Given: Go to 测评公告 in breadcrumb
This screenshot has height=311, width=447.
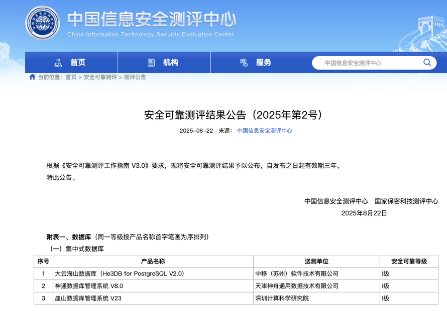Looking at the screenshot, I should coord(135,77).
